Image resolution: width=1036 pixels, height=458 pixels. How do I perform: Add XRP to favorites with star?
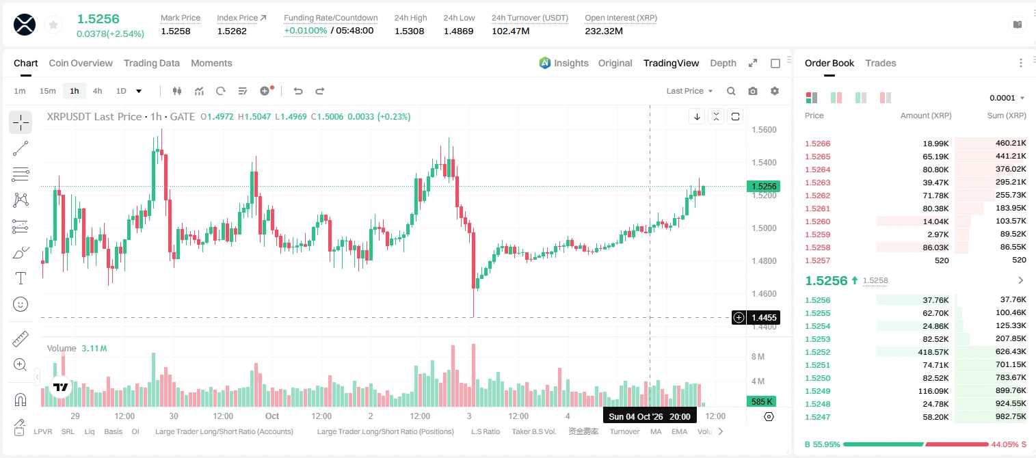point(53,25)
